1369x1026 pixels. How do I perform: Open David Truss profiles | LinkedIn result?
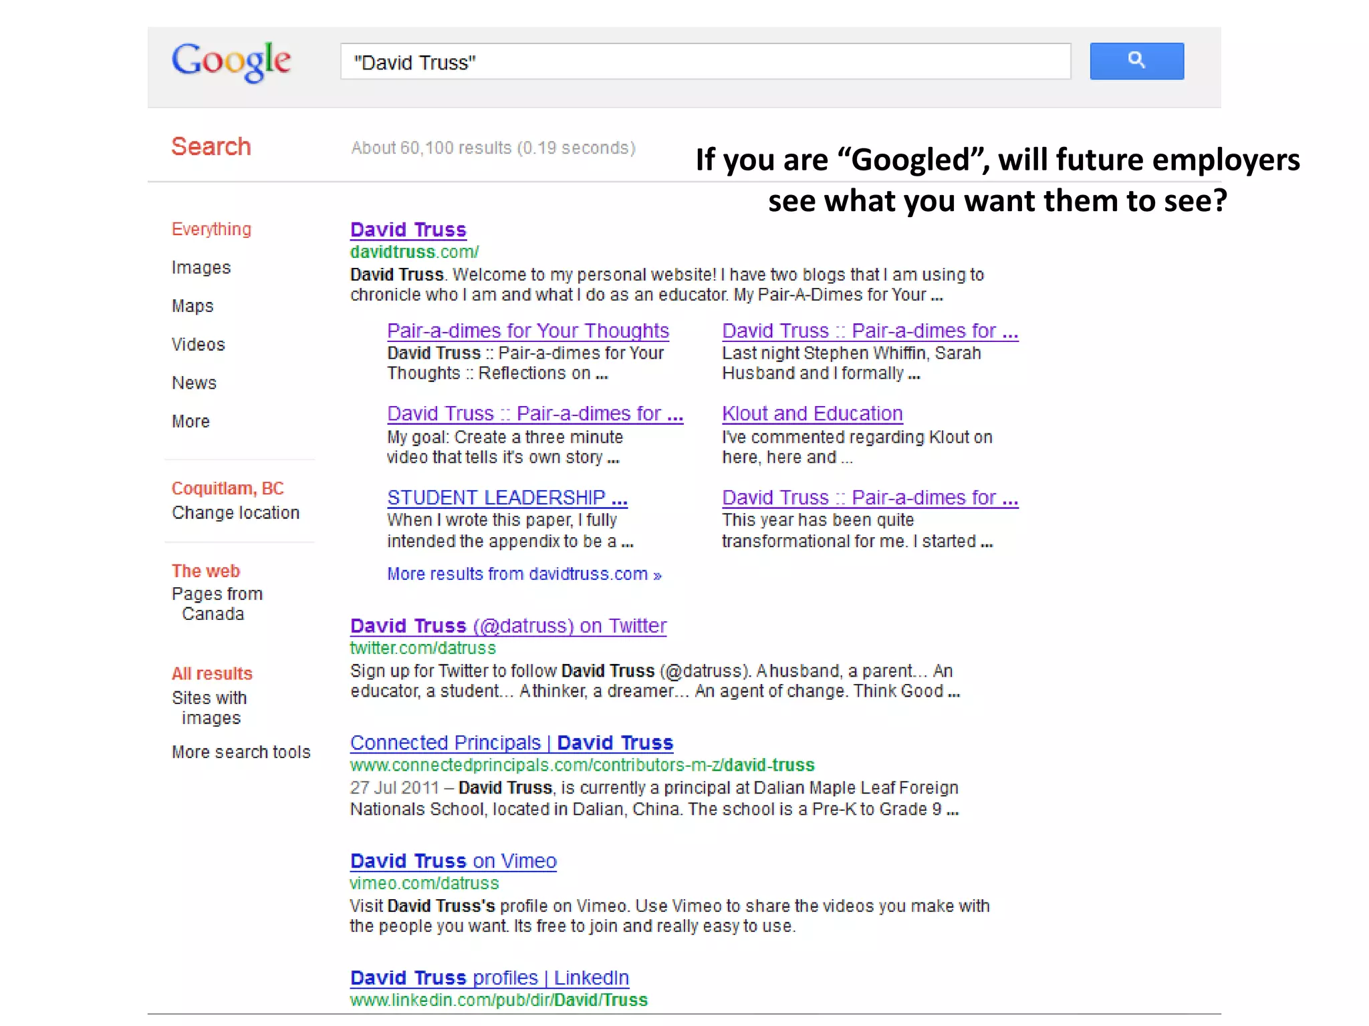489,978
